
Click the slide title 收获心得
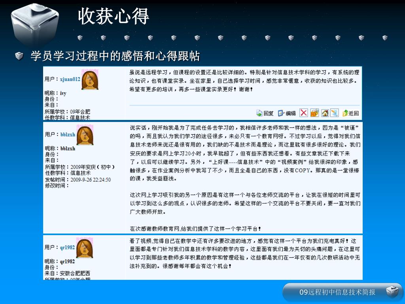pyautogui.click(x=114, y=16)
